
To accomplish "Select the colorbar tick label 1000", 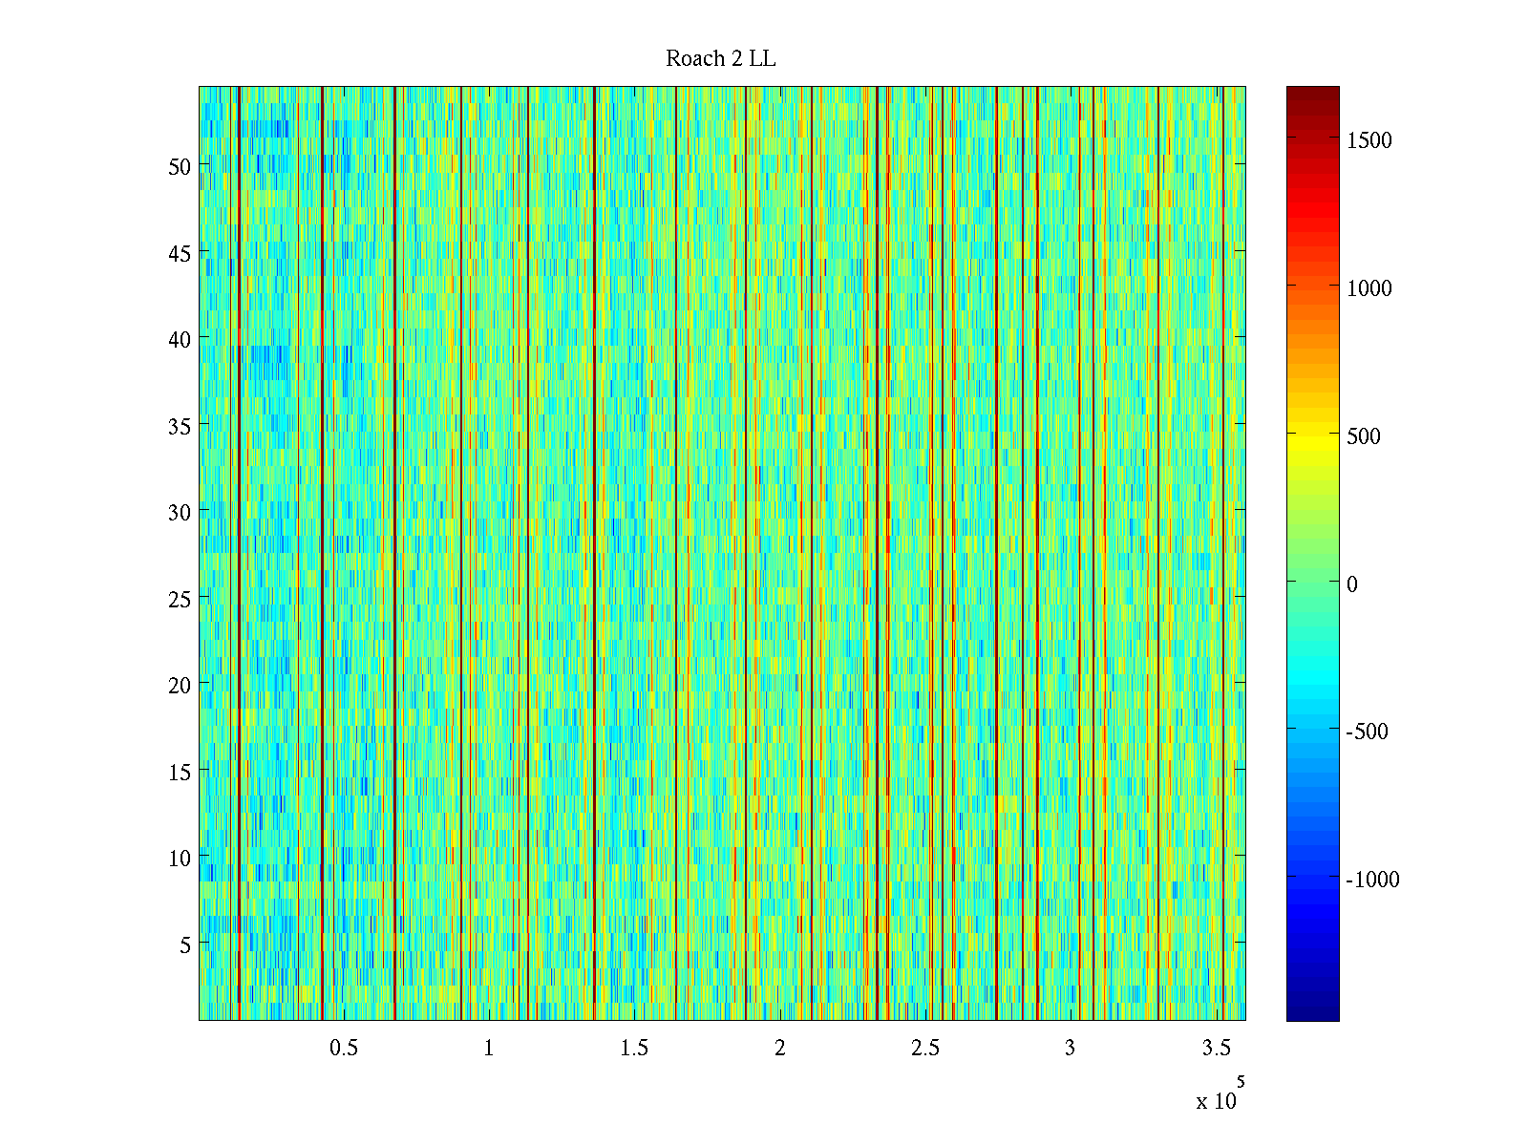I will 1369,288.
